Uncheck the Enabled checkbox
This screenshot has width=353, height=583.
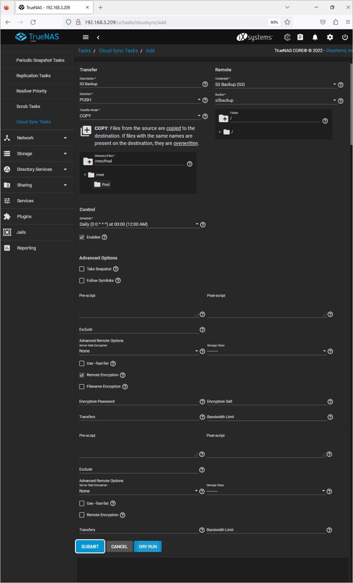[x=82, y=237]
